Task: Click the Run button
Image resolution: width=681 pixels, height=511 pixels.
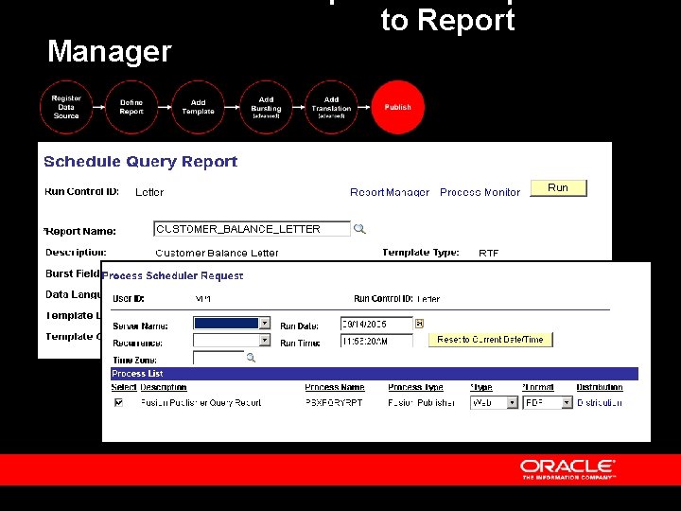Action: click(559, 188)
